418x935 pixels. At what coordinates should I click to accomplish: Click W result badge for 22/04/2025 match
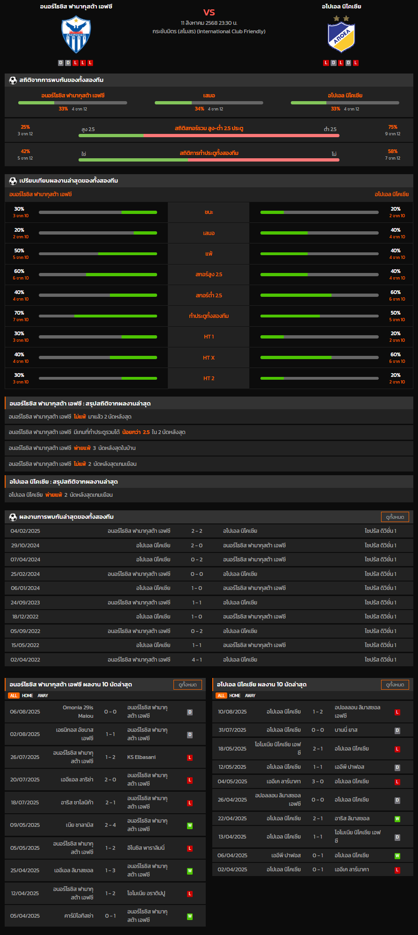[397, 819]
